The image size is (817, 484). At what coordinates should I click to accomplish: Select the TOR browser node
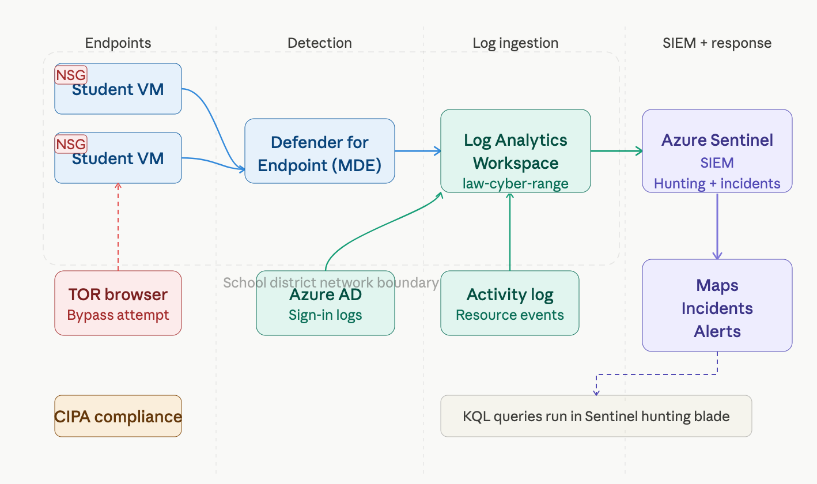(x=118, y=303)
